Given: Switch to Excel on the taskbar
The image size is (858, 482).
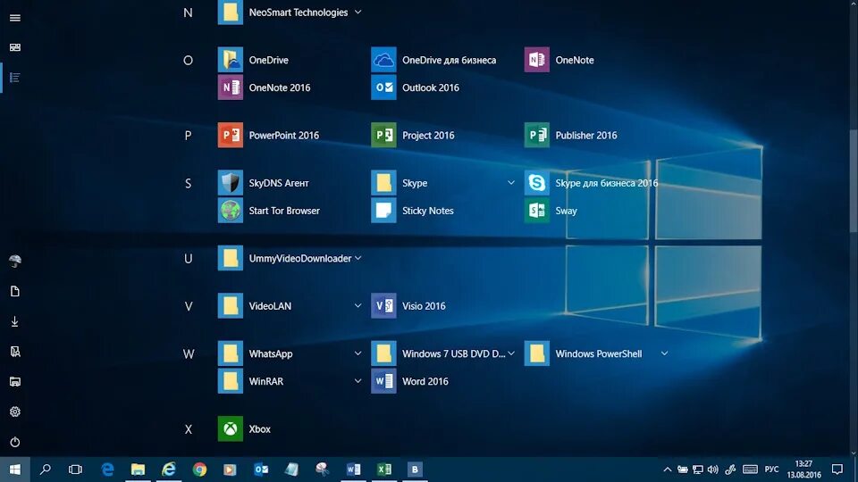Looking at the screenshot, I should (x=384, y=470).
